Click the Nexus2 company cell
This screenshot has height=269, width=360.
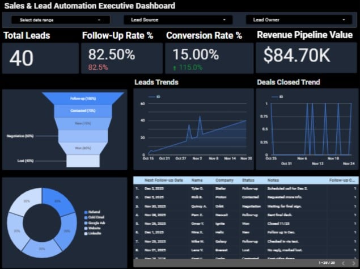[x=222, y=215]
